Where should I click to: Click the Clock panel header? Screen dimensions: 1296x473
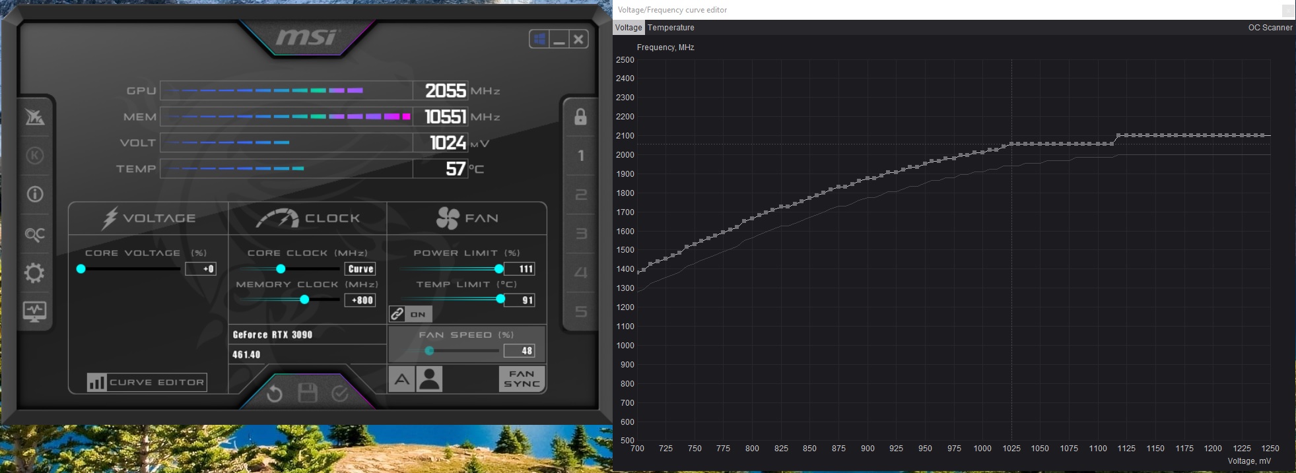click(x=308, y=218)
